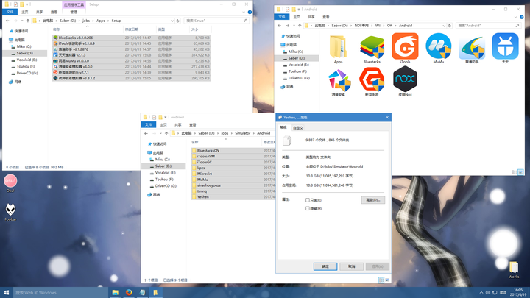Switch Simulator Android window to details view icon
Viewport: 530px width, 298px height.
coord(381,280)
